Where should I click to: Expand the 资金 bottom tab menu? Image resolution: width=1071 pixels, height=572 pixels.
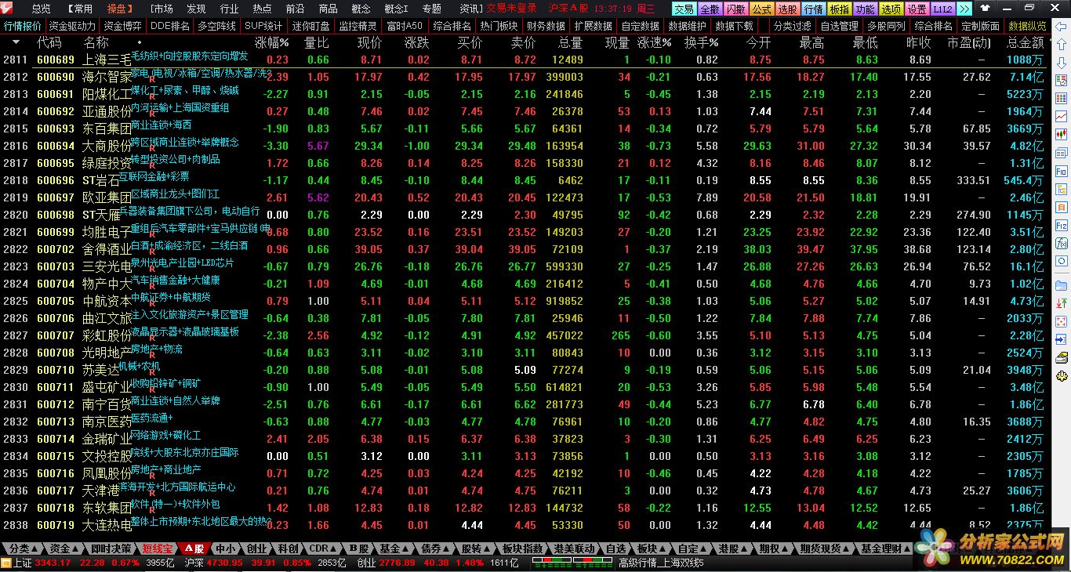(x=75, y=549)
